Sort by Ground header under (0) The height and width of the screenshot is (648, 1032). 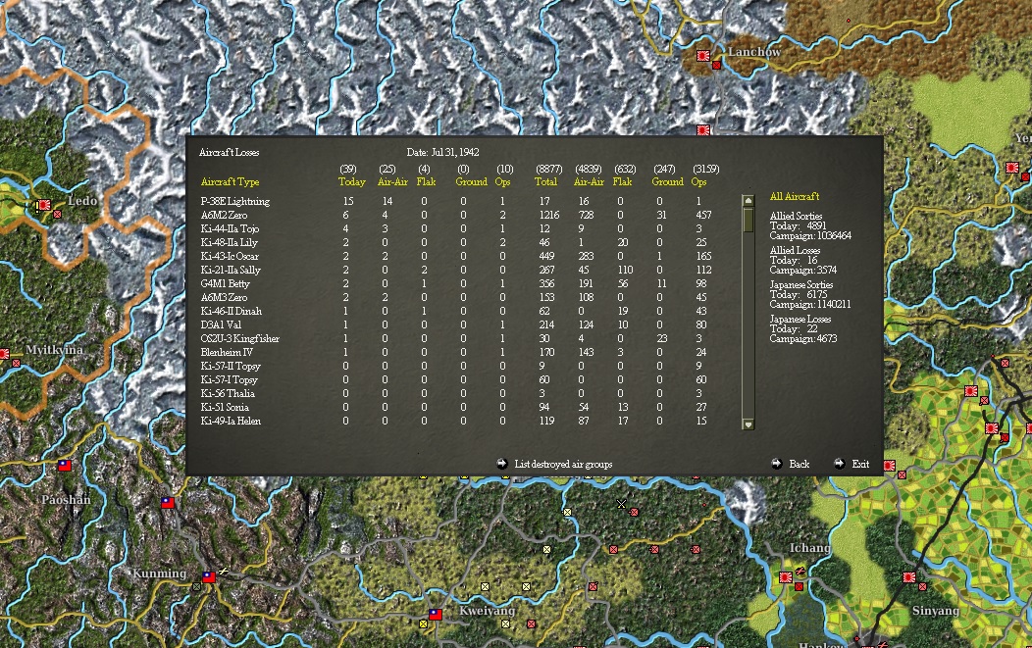[x=471, y=181]
